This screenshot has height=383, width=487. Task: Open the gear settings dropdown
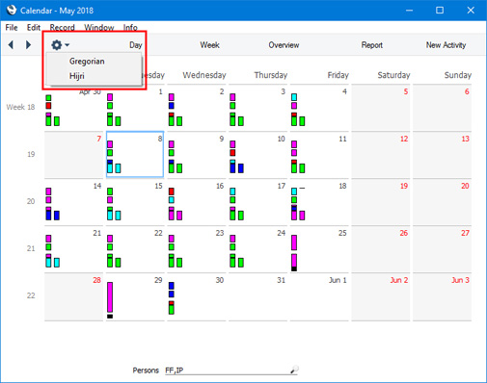pyautogui.click(x=60, y=45)
